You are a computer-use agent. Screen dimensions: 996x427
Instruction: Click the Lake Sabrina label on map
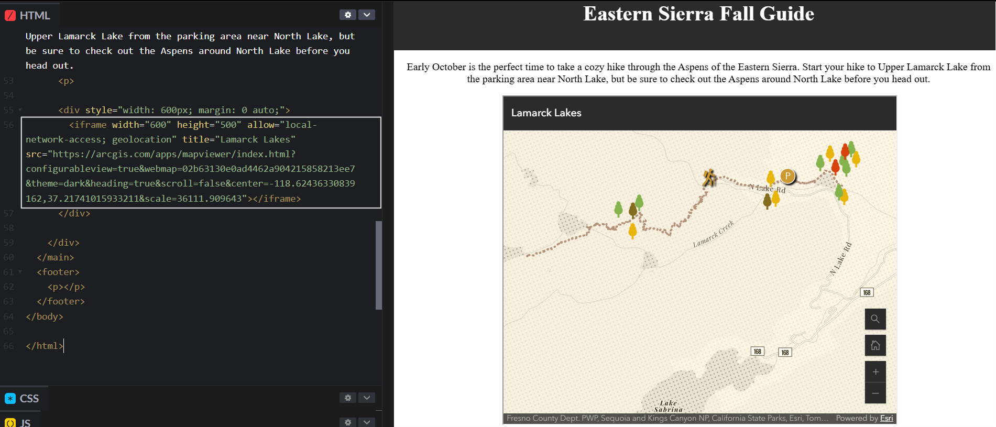[668, 406]
